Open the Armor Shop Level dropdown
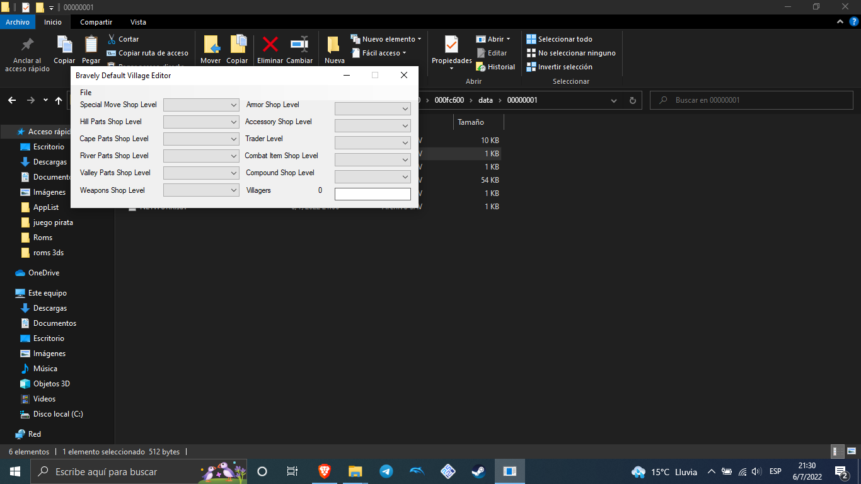The width and height of the screenshot is (861, 484). click(373, 108)
